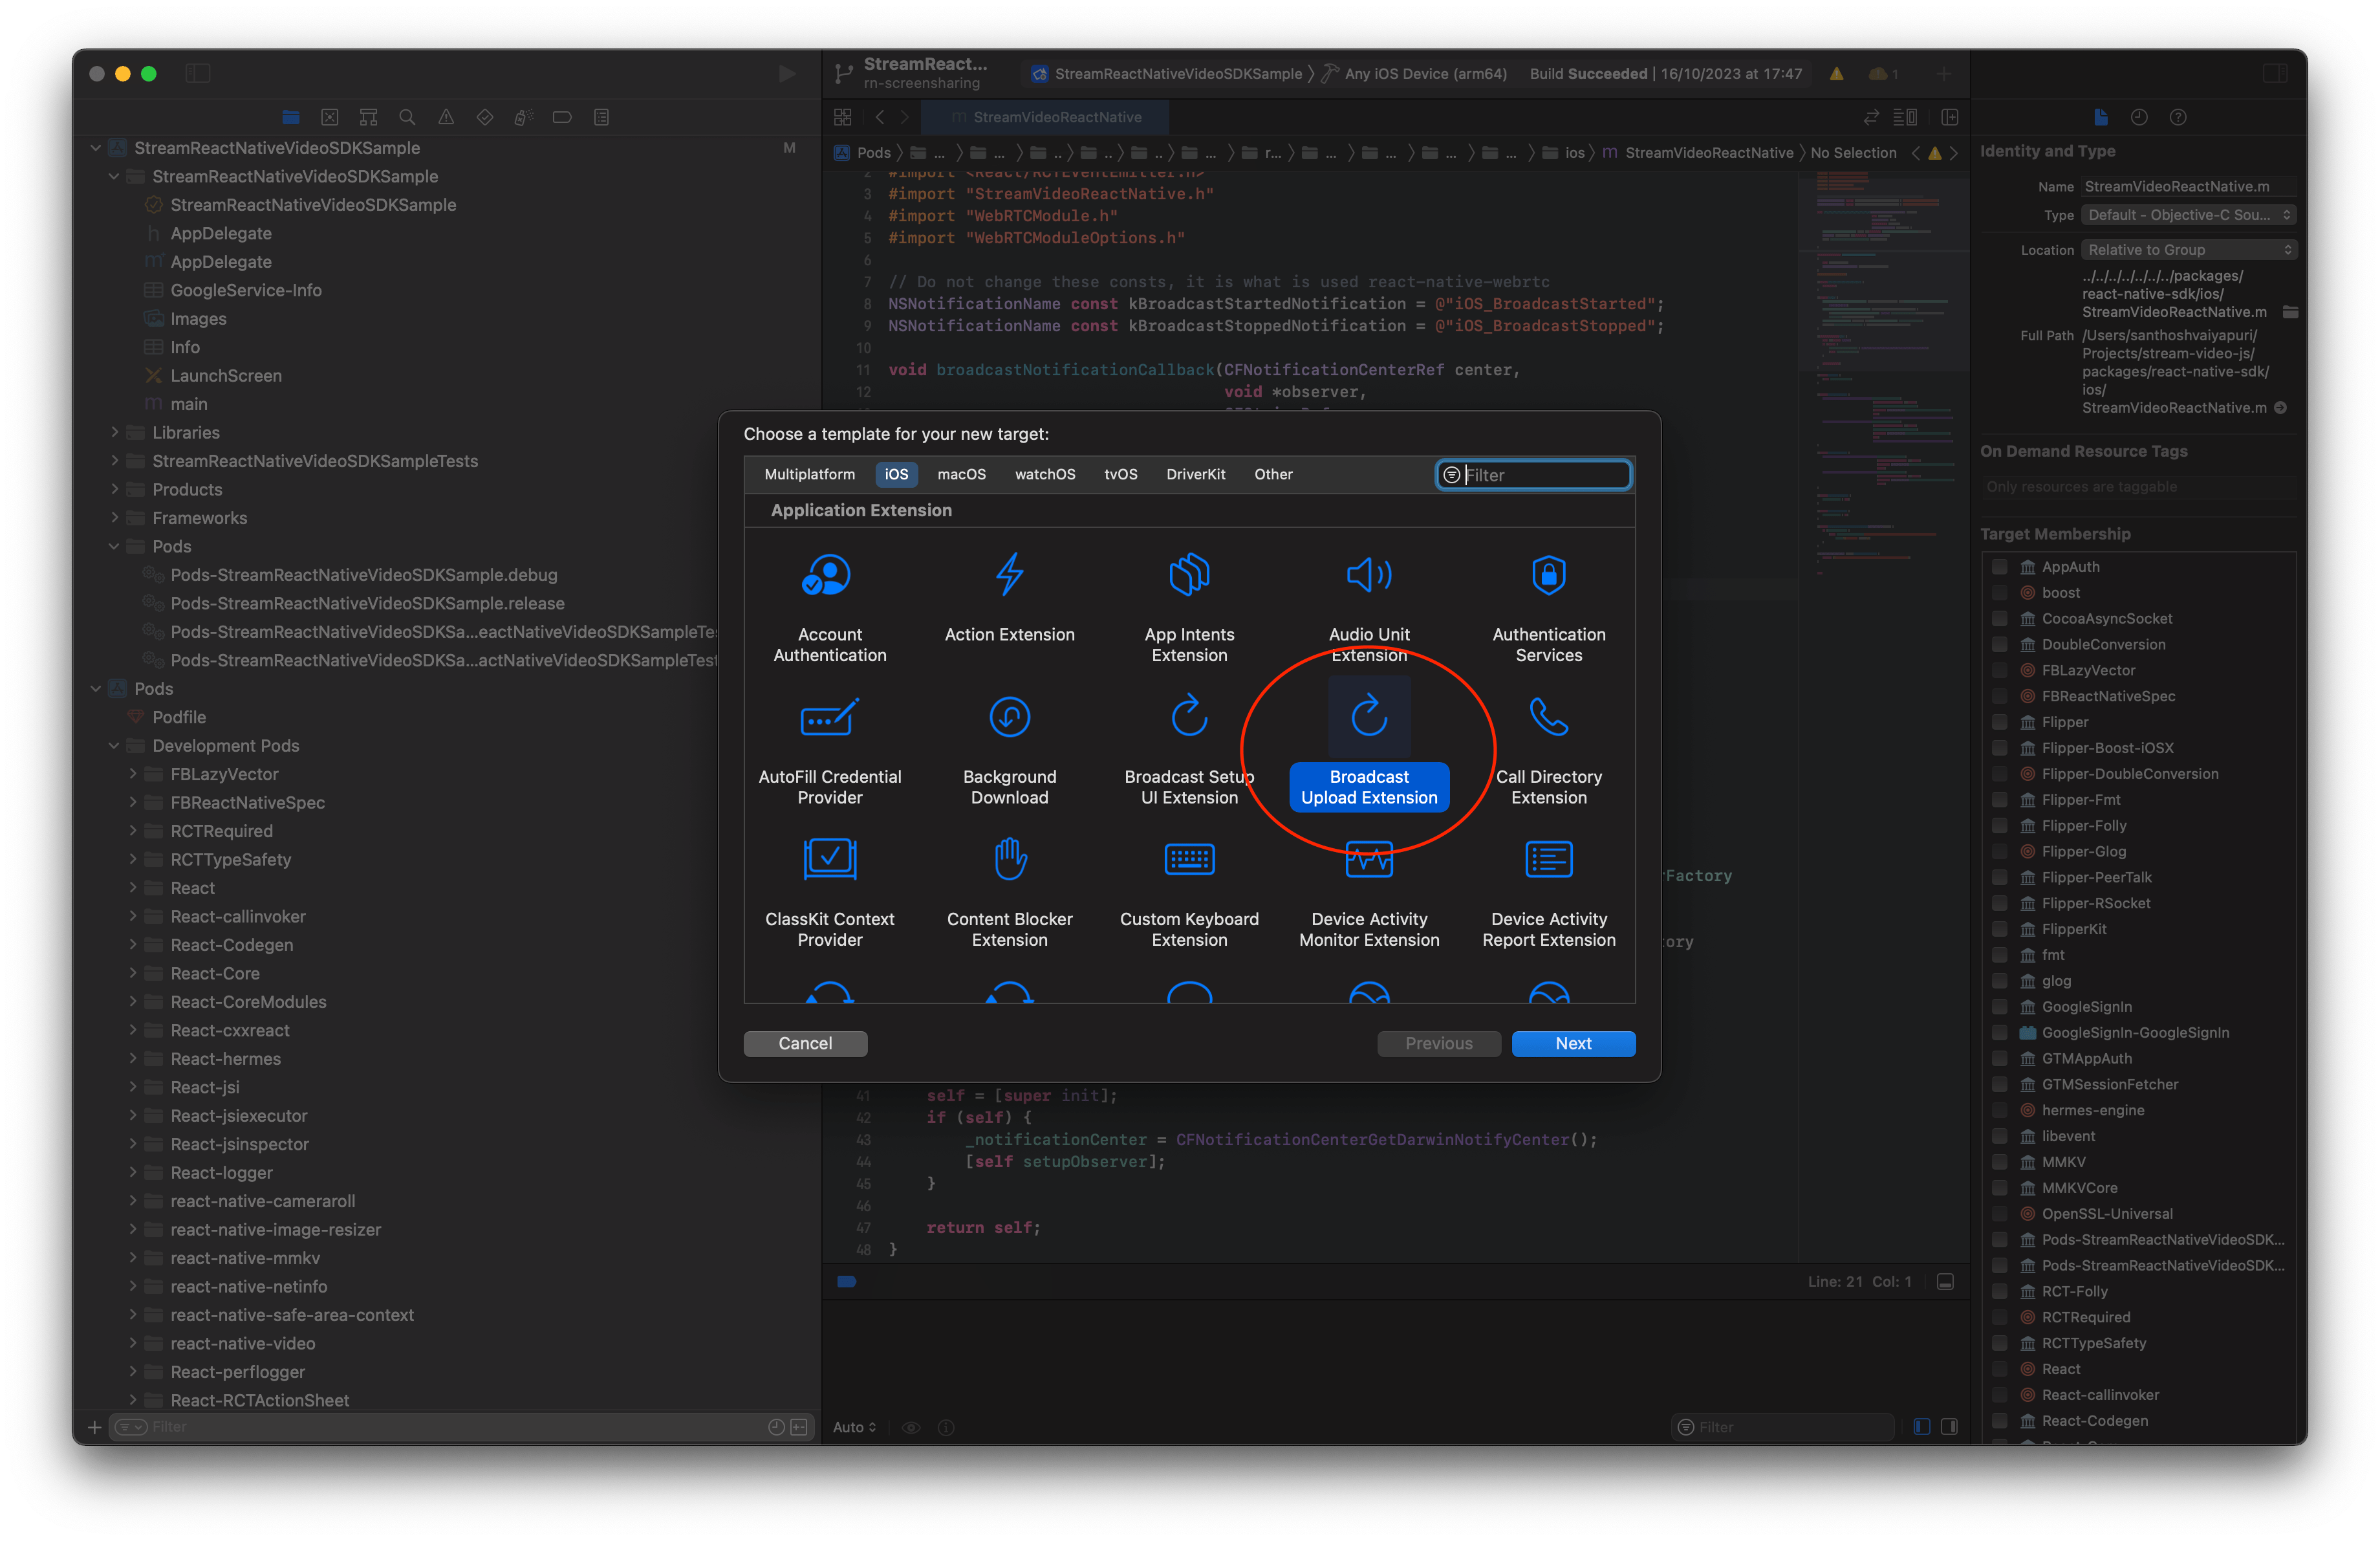The width and height of the screenshot is (2380, 1541).
Task: Expand the FBLazyVector pod folder
Action: (133, 775)
